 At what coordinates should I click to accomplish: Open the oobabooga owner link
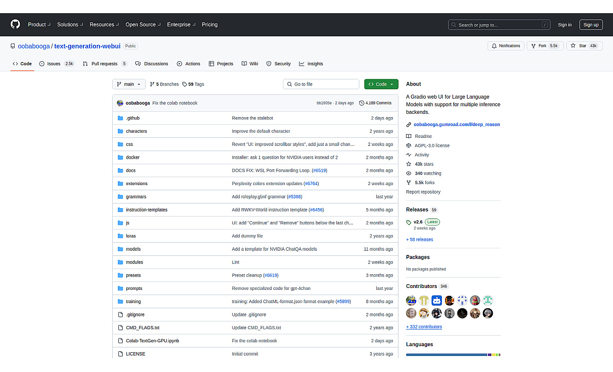[x=33, y=46]
